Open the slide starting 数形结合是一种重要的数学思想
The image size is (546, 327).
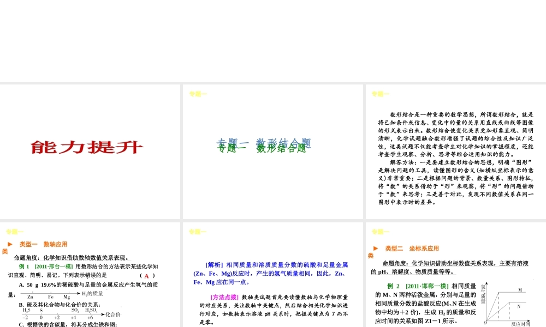coord(456,152)
